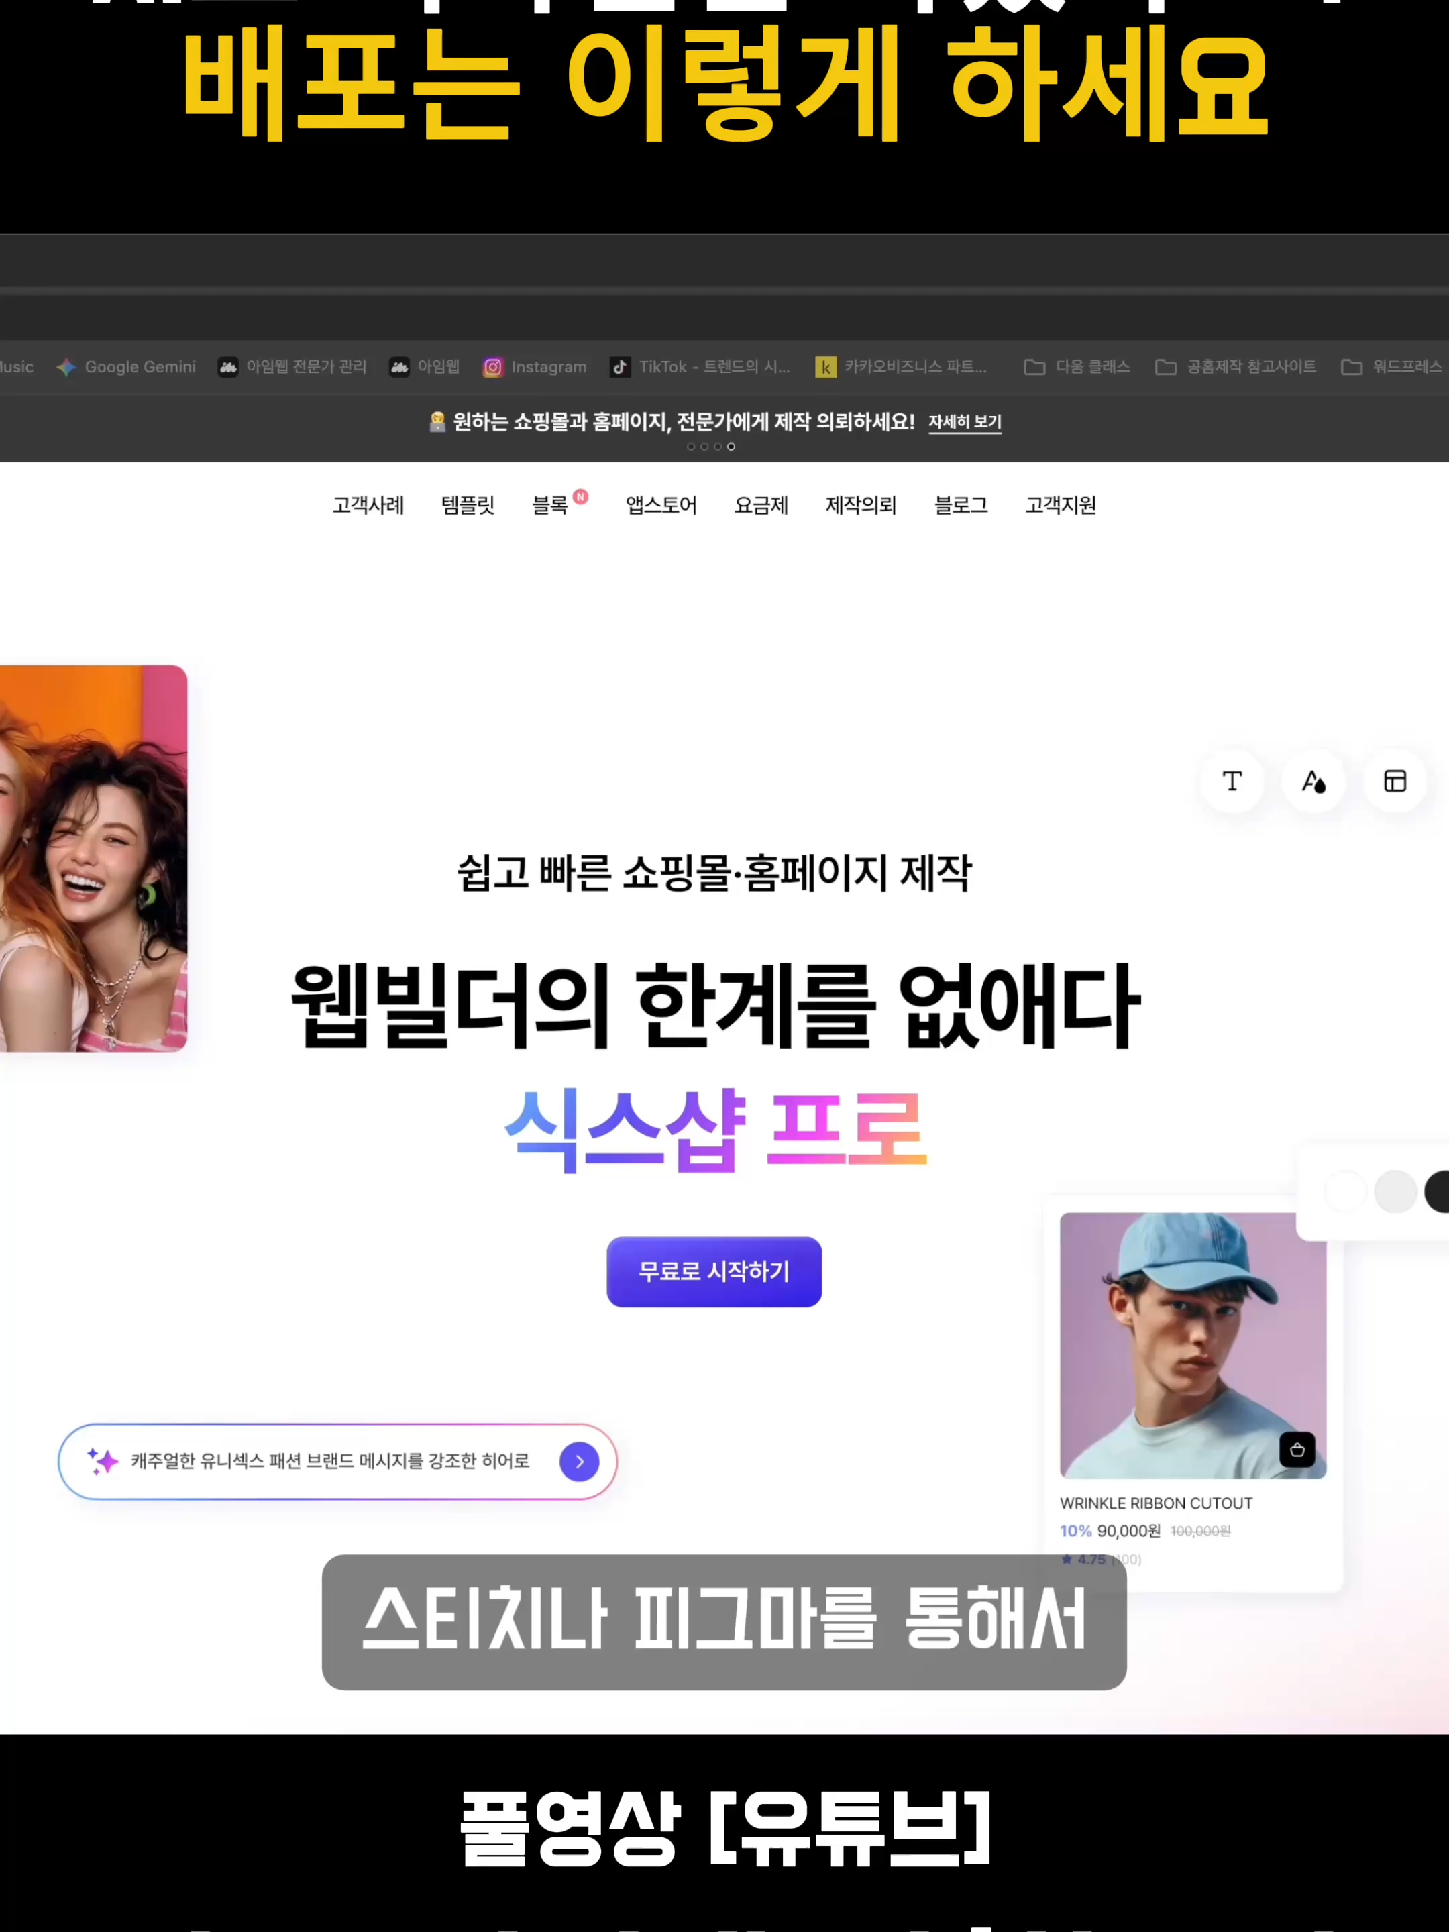Select the second banner carousel dot
1449x1932 pixels.
(704, 446)
